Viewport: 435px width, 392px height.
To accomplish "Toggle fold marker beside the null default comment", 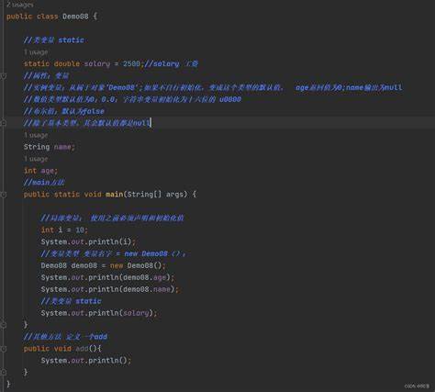I will tap(4, 123).
